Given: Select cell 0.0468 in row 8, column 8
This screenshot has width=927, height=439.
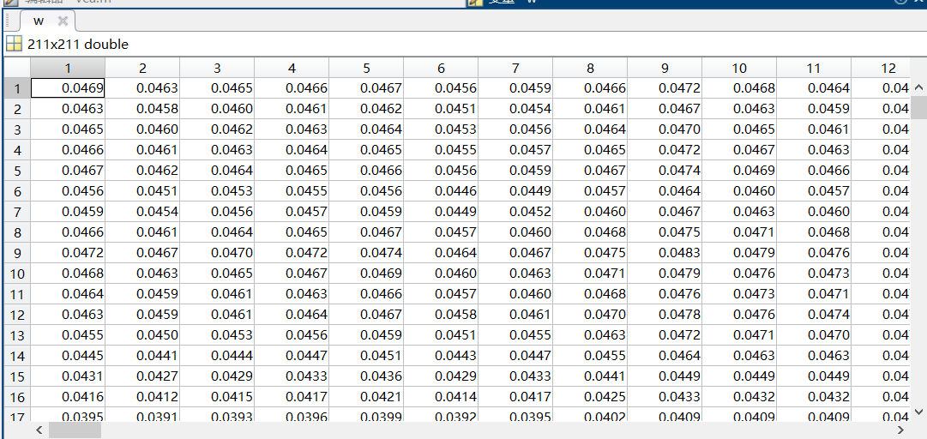Looking at the screenshot, I should click(590, 232).
